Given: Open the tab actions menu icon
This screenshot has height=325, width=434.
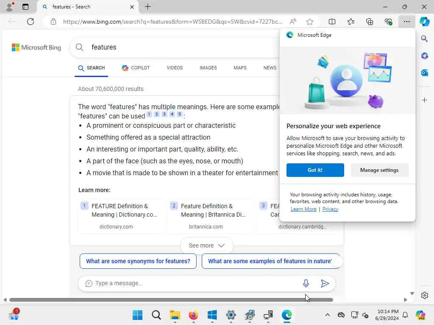Looking at the screenshot, I should (25, 7).
